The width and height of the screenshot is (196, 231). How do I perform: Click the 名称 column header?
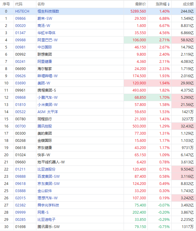click(41, 4)
